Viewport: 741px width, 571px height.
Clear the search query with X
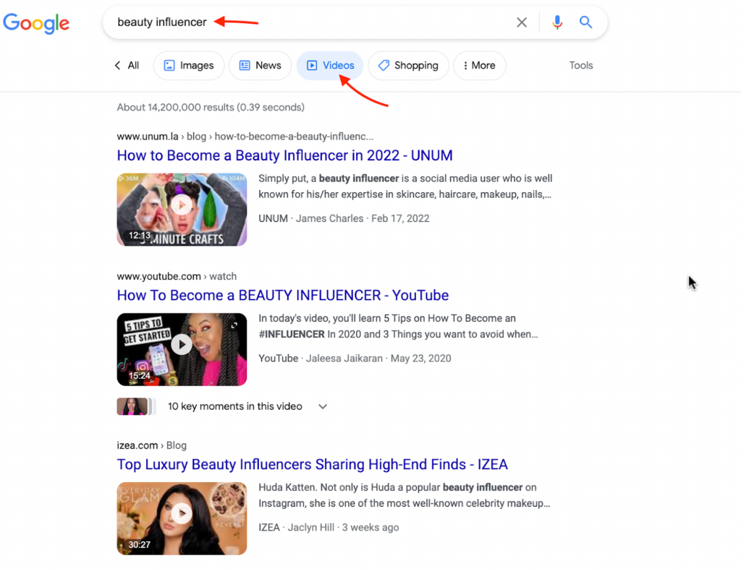click(521, 22)
